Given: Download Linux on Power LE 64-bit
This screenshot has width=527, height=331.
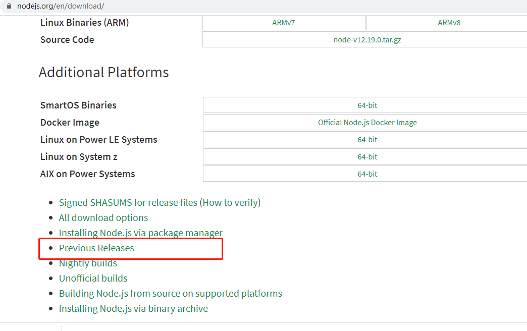Looking at the screenshot, I should pos(367,140).
